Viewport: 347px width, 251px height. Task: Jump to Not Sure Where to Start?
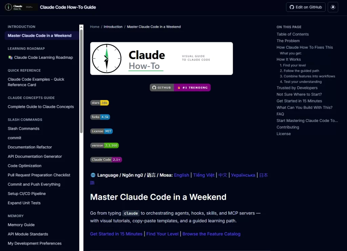(x=299, y=94)
